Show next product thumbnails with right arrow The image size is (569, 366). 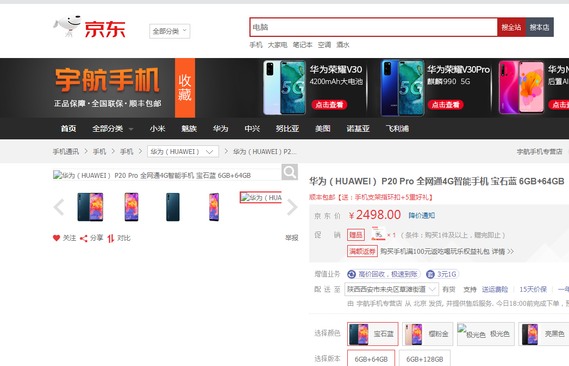292,207
